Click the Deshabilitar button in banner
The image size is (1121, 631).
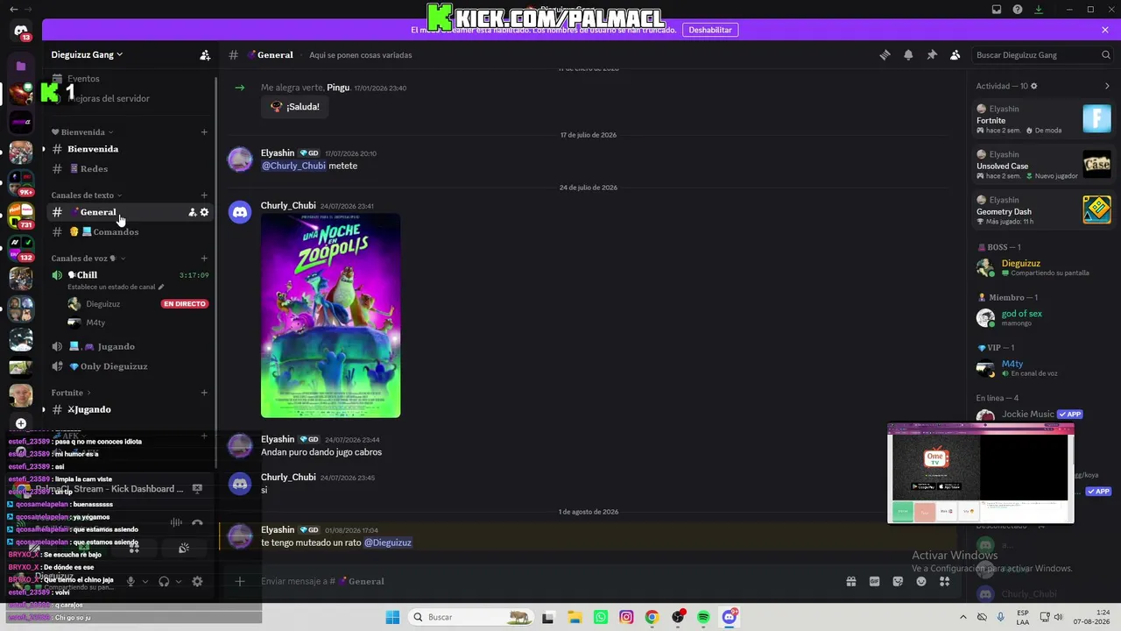click(x=710, y=30)
